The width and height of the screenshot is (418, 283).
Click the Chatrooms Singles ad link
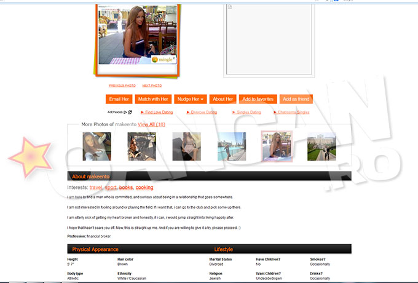pos(291,112)
